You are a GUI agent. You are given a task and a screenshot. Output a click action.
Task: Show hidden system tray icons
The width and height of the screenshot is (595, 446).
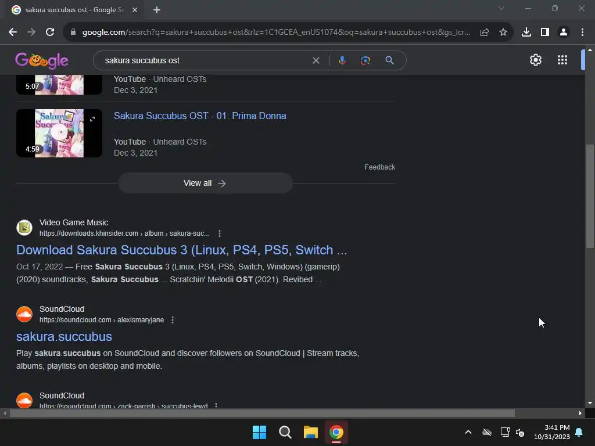coord(468,432)
